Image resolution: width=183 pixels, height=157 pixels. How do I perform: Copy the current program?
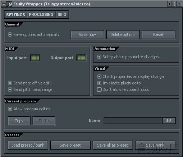click(x=19, y=121)
